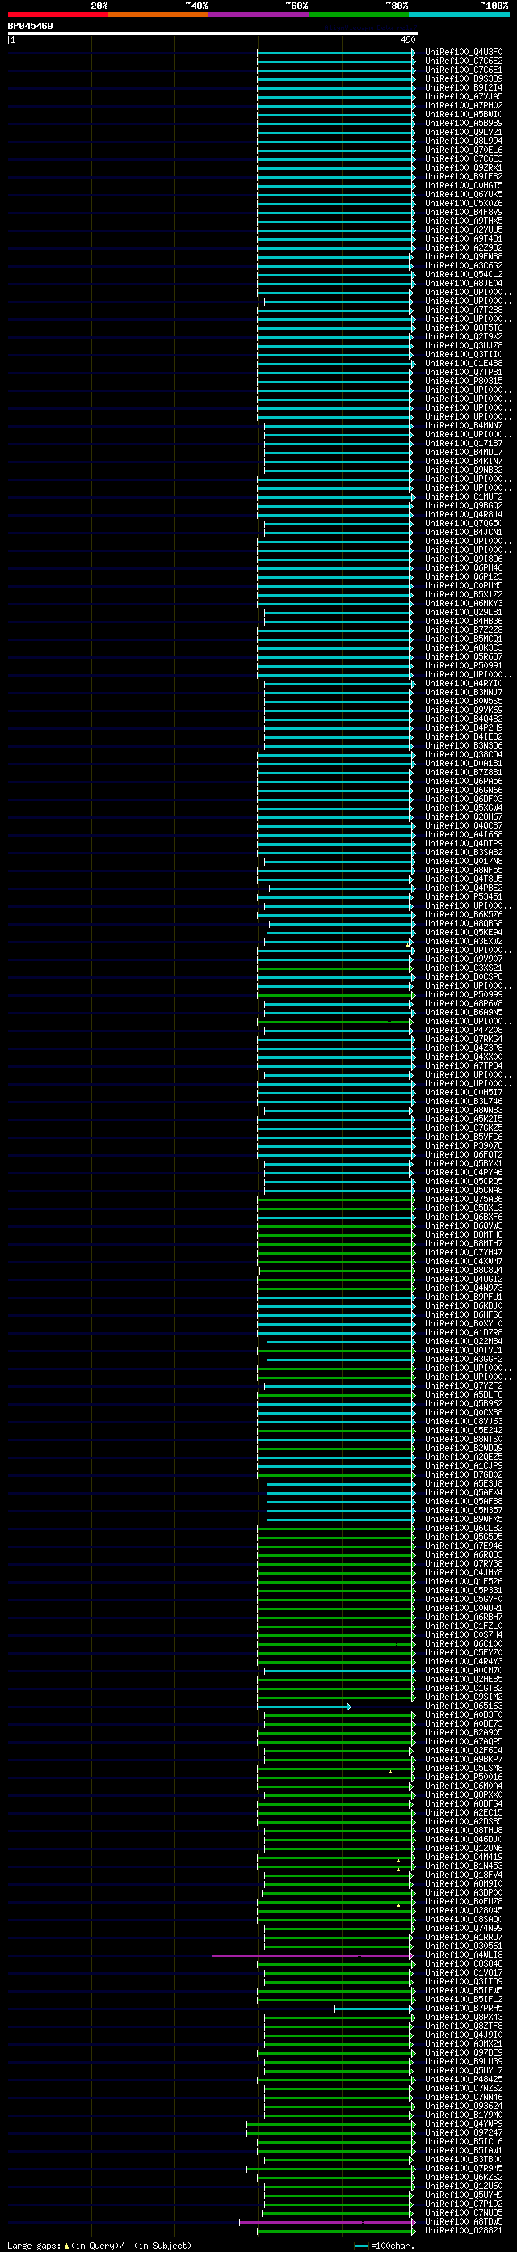Click the green ~80% identity legend segment

(x=359, y=14)
